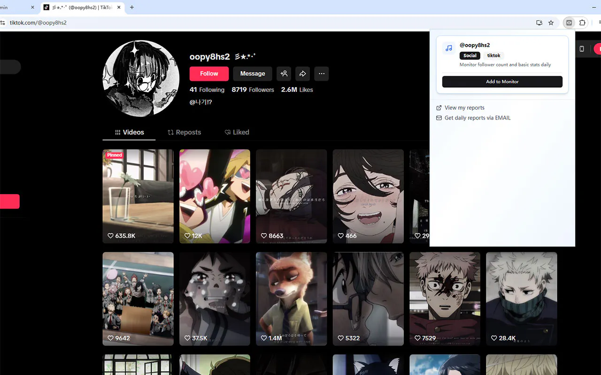Click the oopy8hs2 username heading
Viewport: 601px width, 375px height.
tap(209, 57)
